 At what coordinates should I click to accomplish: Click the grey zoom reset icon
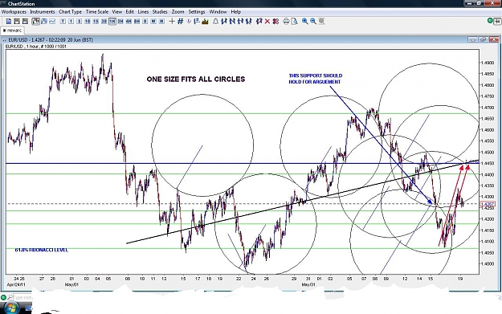[321, 22]
